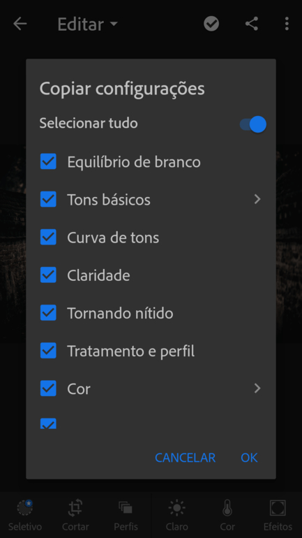The height and width of the screenshot is (538, 302).
Task: Tap the checkmark confirm icon in header
Action: tap(211, 24)
